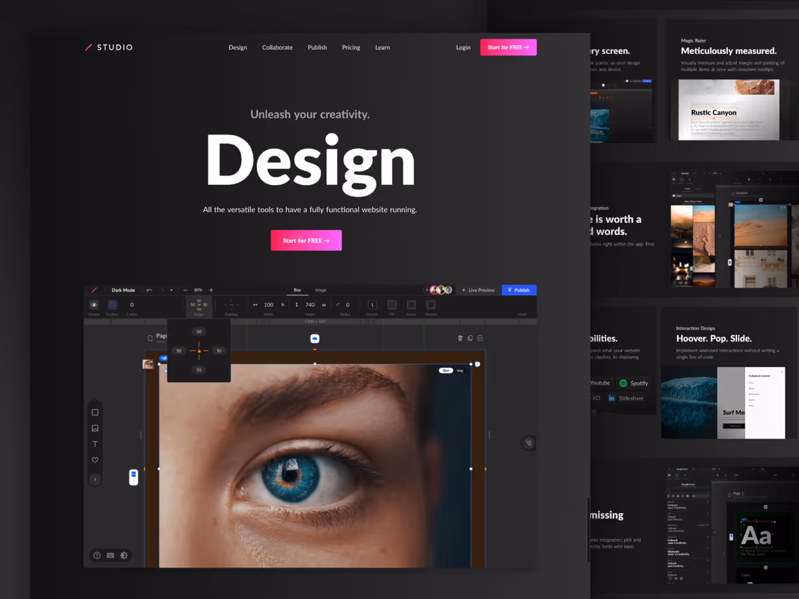Delete the selected element with the trash icon
Image resolution: width=799 pixels, height=599 pixels.
coord(460,337)
